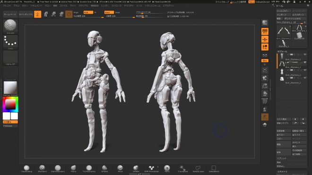This screenshot has height=175, width=312.
Task: Select the Scale transform icon in top toolbar
Action: (53, 14)
